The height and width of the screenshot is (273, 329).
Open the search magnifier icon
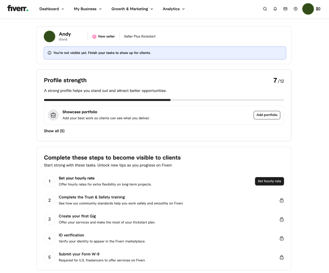[x=265, y=9]
